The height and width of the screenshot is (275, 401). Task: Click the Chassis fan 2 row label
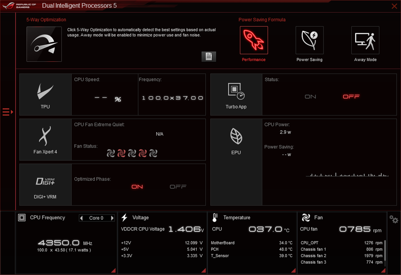point(313,256)
